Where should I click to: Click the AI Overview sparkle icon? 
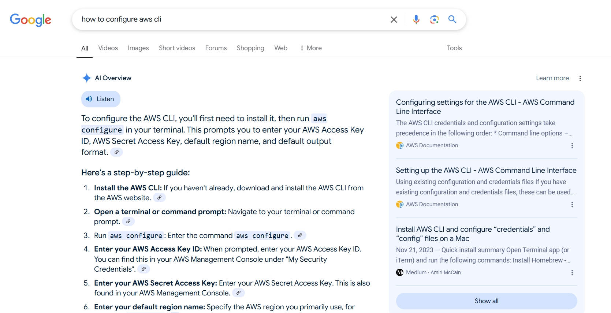pos(87,78)
